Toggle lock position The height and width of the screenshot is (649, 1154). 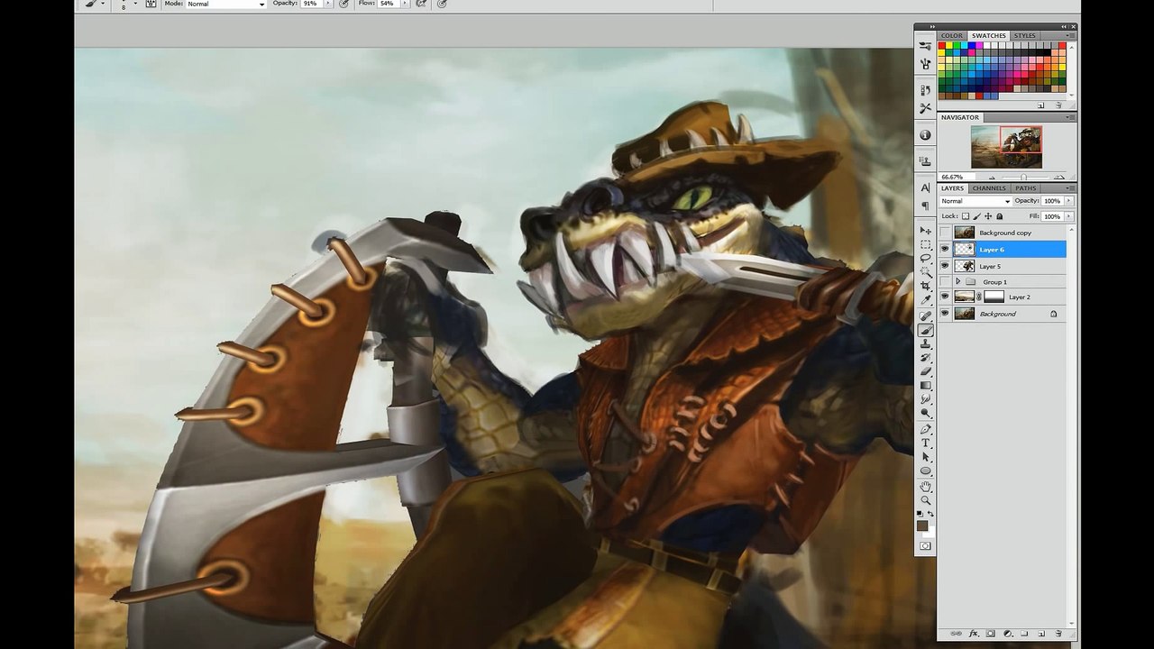pyautogui.click(x=988, y=216)
